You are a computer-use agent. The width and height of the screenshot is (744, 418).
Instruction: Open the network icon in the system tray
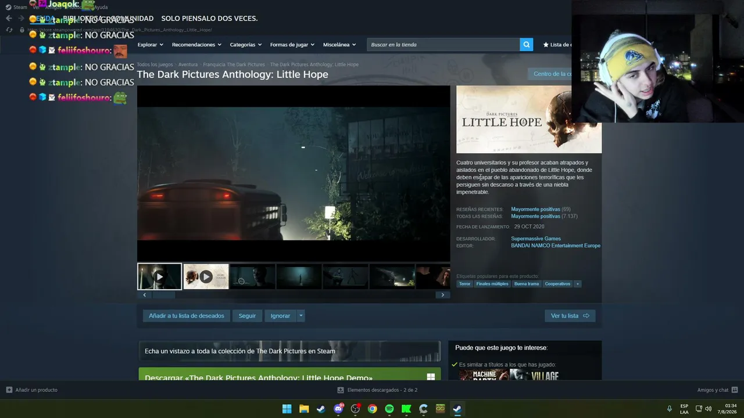[699, 409]
